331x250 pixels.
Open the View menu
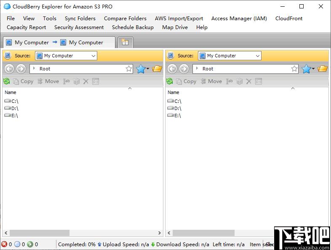[x=29, y=19]
